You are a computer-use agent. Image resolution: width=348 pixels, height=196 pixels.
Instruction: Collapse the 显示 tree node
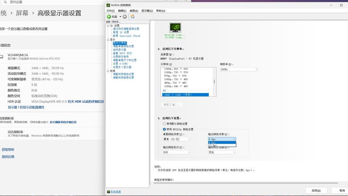(108, 40)
